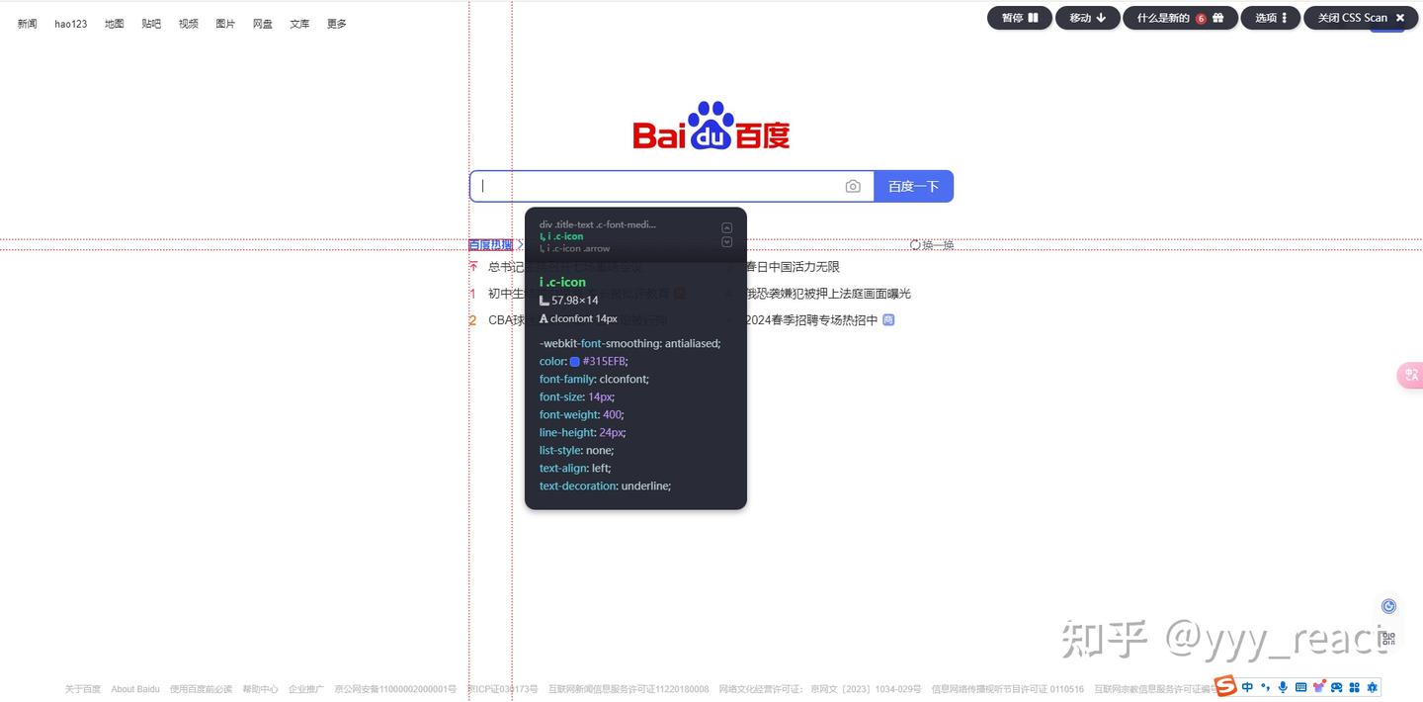This screenshot has width=1423, height=702.
Task: Toggle 暂停 to pause CSS Scan inspection
Action: pyautogui.click(x=1019, y=17)
